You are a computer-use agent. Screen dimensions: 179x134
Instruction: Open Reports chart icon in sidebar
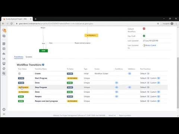(x=4, y=58)
